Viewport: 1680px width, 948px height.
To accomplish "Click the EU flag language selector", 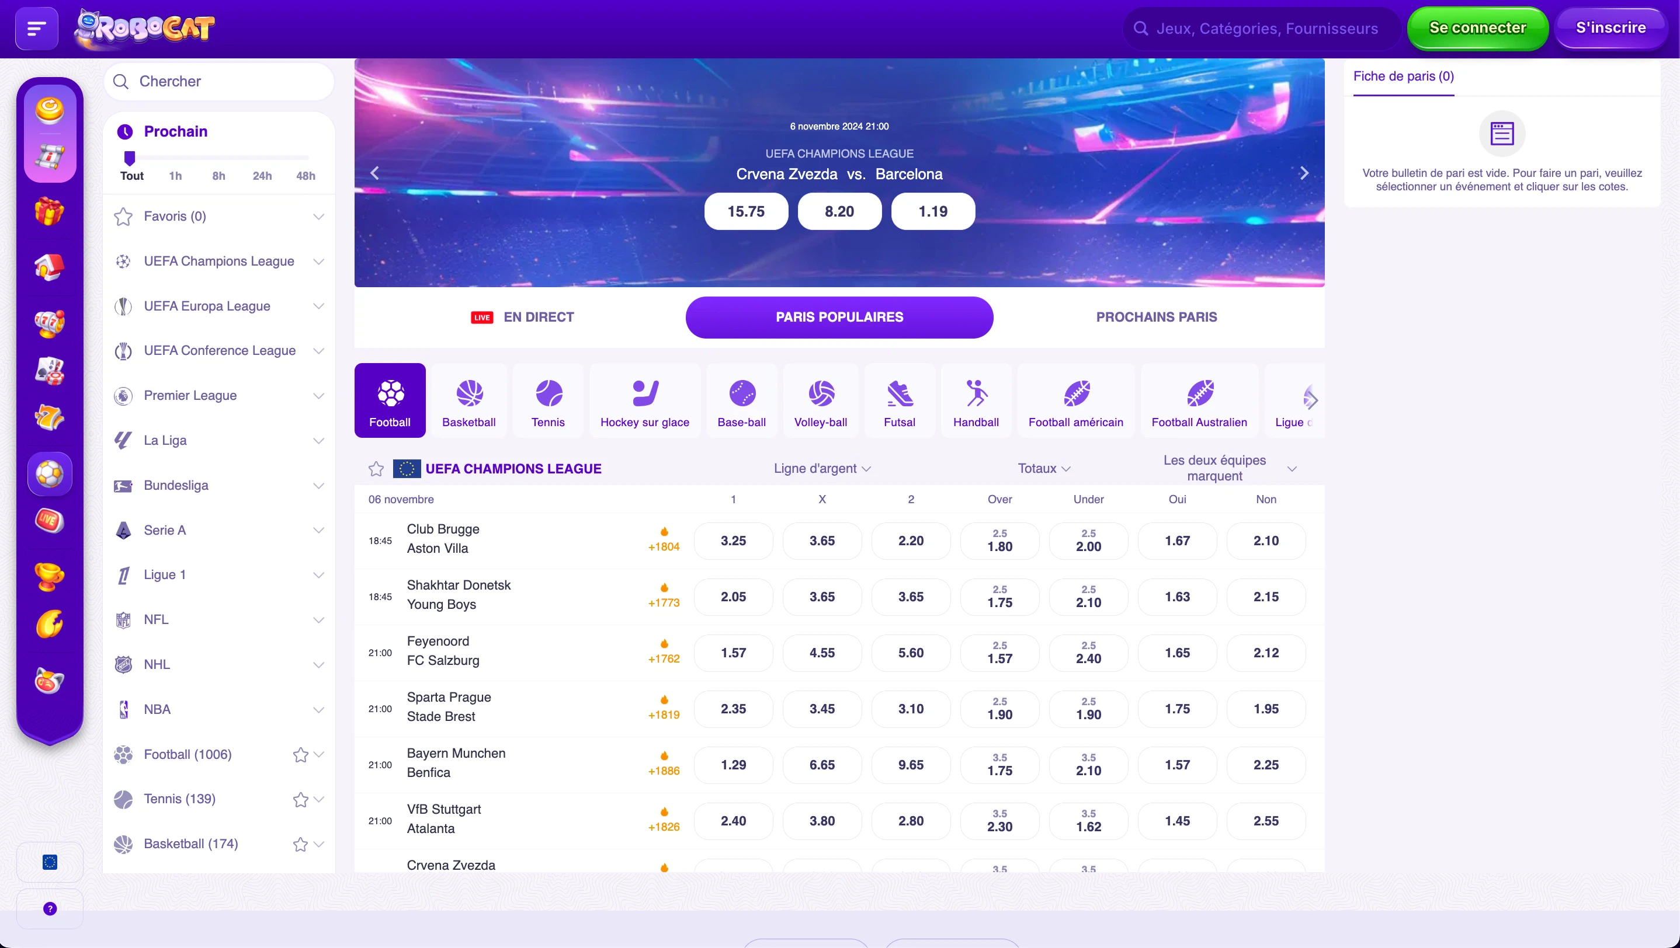I will (x=50, y=862).
